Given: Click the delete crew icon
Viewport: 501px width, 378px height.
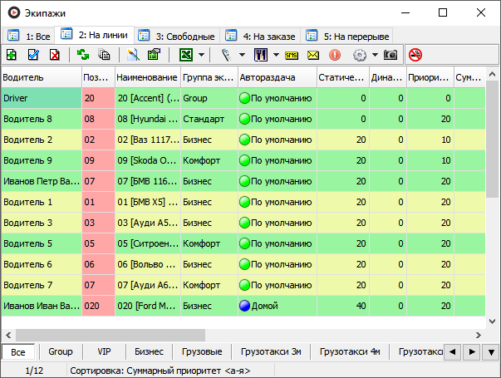Looking at the screenshot, I should [54, 56].
